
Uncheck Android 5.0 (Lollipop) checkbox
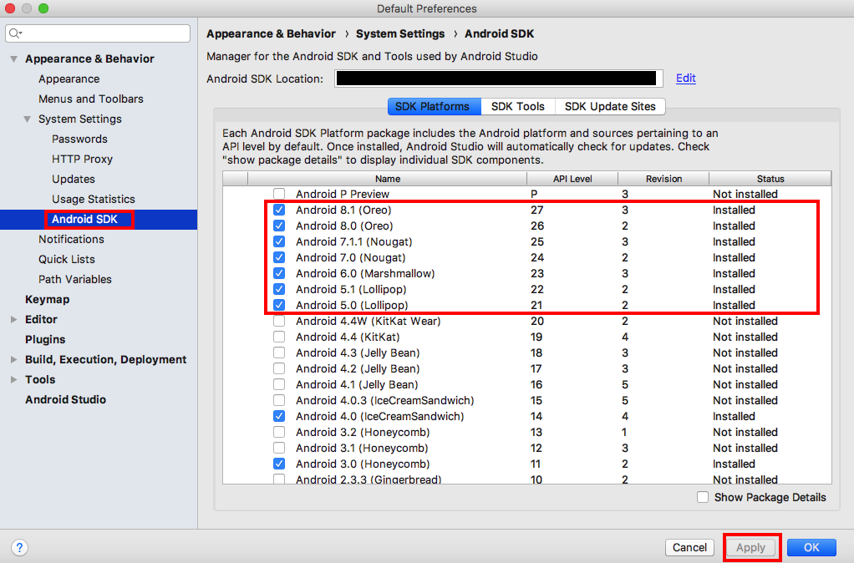point(279,305)
